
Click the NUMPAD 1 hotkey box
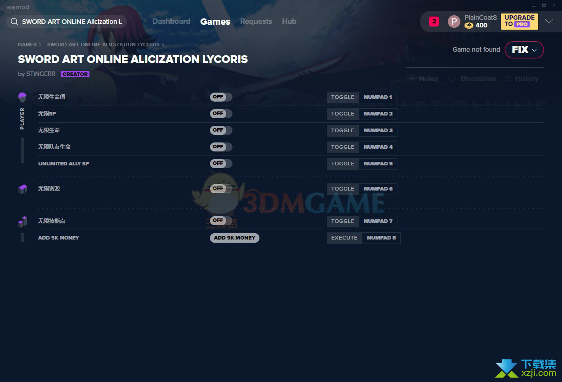coord(378,97)
